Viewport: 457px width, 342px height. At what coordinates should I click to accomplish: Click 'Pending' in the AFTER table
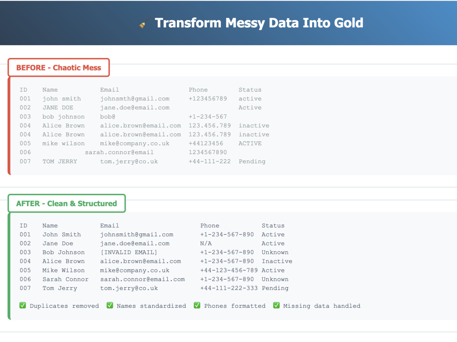[x=275, y=288]
